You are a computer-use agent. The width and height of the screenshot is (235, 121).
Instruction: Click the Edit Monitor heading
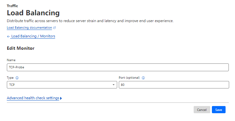(21, 48)
